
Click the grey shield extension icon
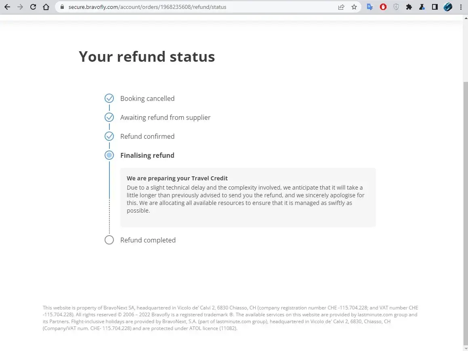pos(396,7)
